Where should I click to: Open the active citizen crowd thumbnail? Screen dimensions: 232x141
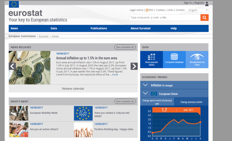pos(19,130)
